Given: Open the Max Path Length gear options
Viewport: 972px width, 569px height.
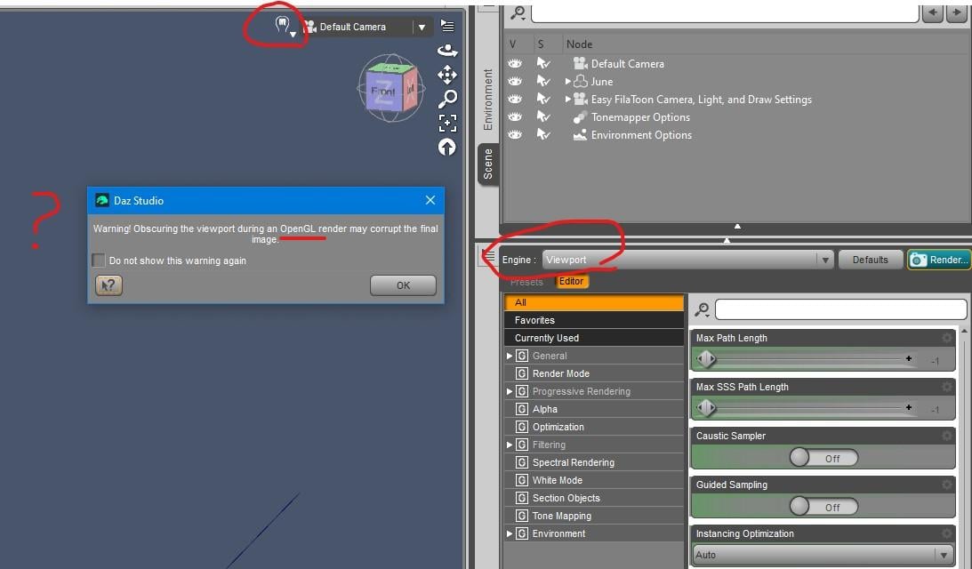Looking at the screenshot, I should click(x=946, y=338).
